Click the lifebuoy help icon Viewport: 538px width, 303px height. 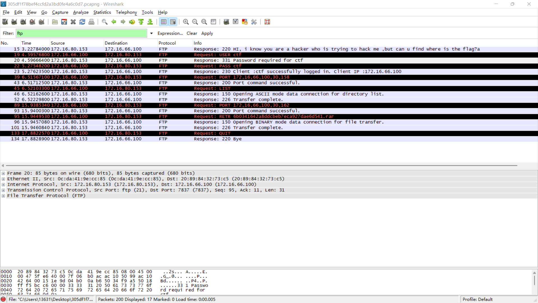click(x=267, y=22)
